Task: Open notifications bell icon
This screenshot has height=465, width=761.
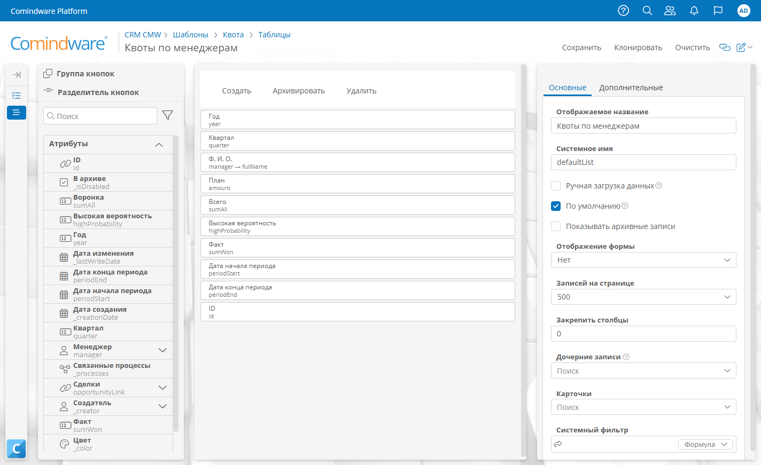Action: tap(694, 11)
